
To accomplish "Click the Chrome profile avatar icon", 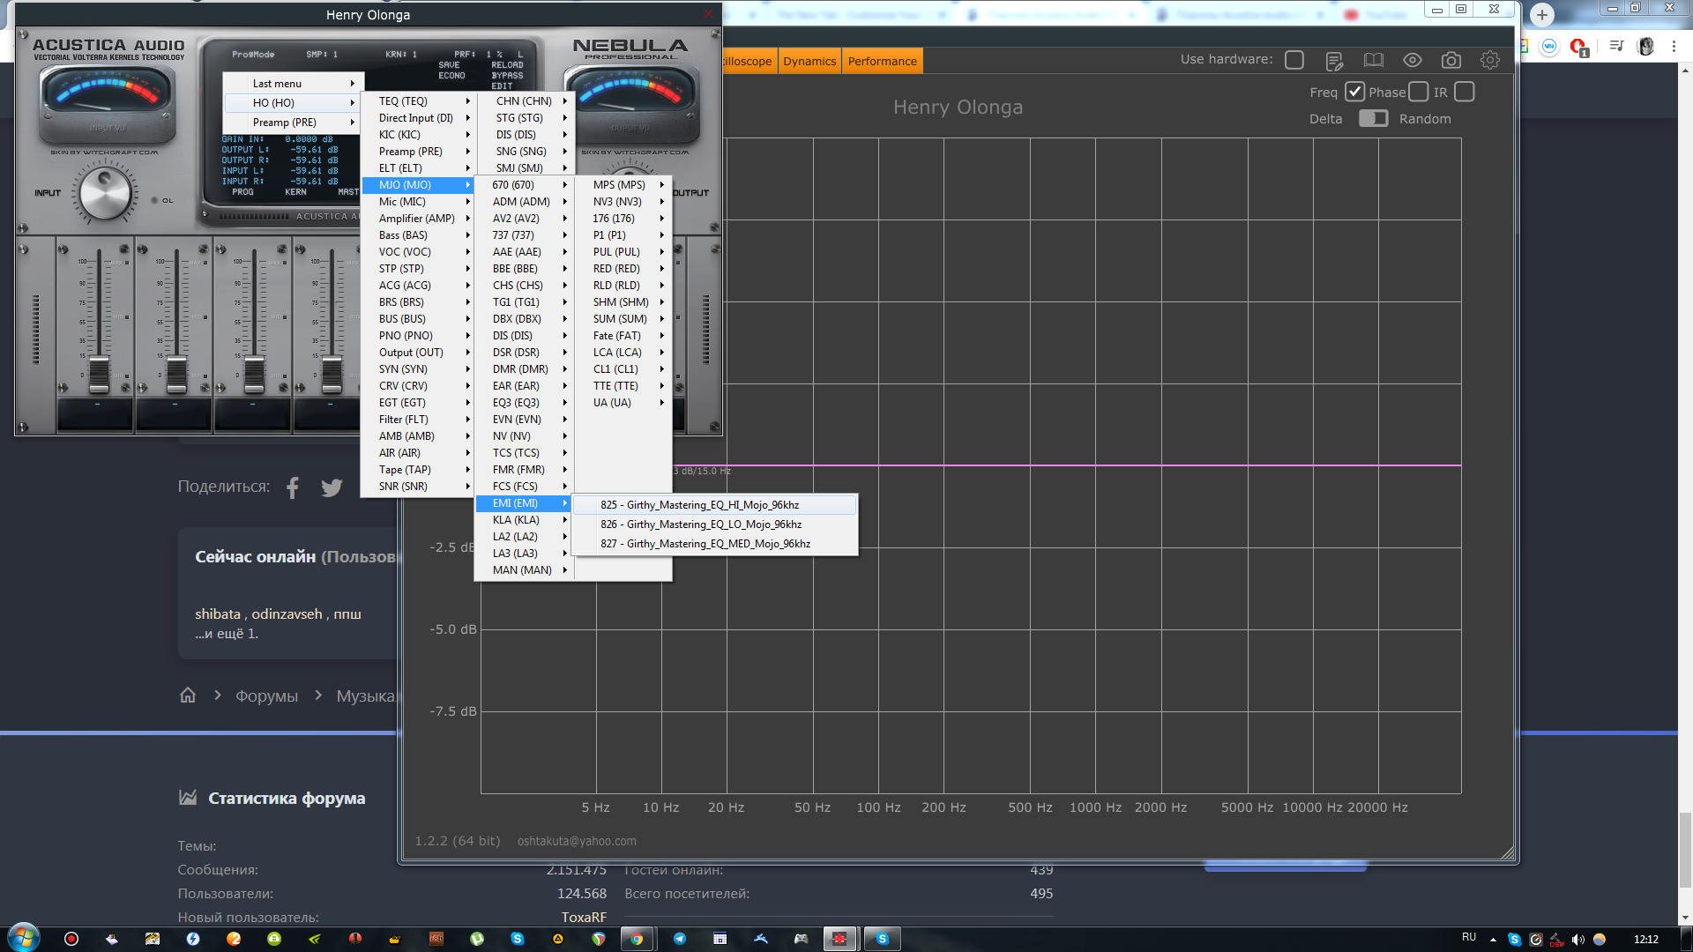I will click(1645, 46).
